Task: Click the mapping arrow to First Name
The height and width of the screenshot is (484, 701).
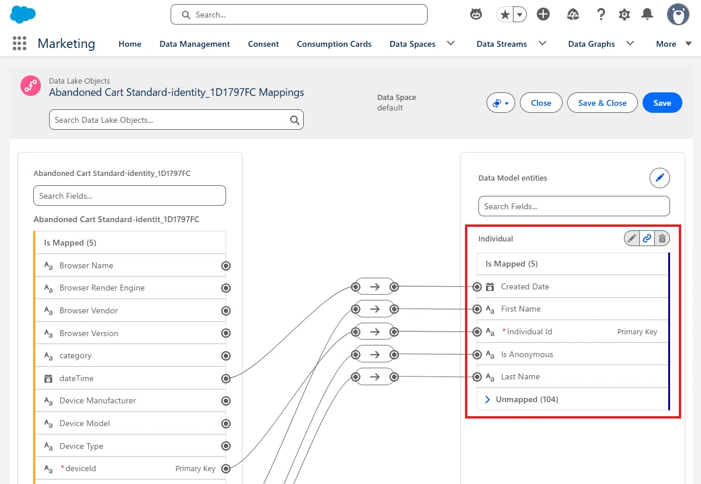Action: (x=375, y=309)
